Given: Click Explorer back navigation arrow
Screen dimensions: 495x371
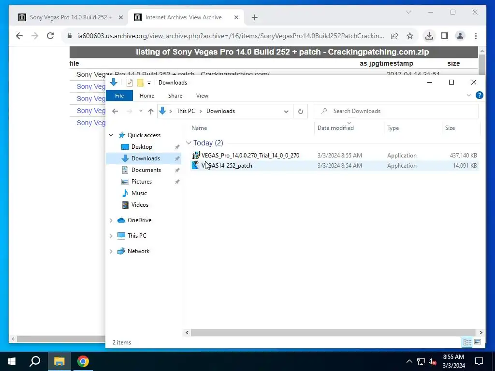Looking at the screenshot, I should point(115,111).
